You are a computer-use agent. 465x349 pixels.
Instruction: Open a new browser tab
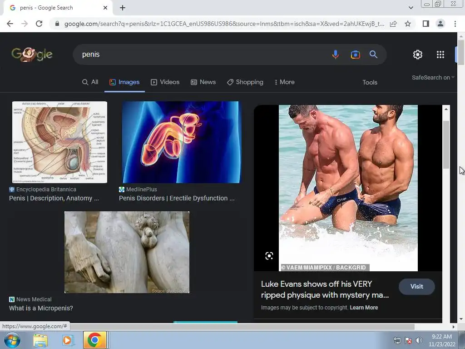coord(123,8)
